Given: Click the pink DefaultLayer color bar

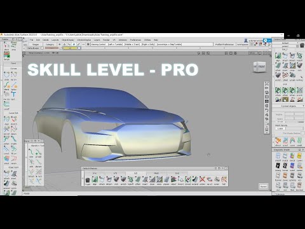Looking at the screenshot, I should (x=51, y=48).
